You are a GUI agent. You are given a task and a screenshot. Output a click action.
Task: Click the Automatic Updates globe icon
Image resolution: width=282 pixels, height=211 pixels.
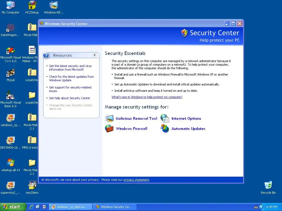pos(165,129)
